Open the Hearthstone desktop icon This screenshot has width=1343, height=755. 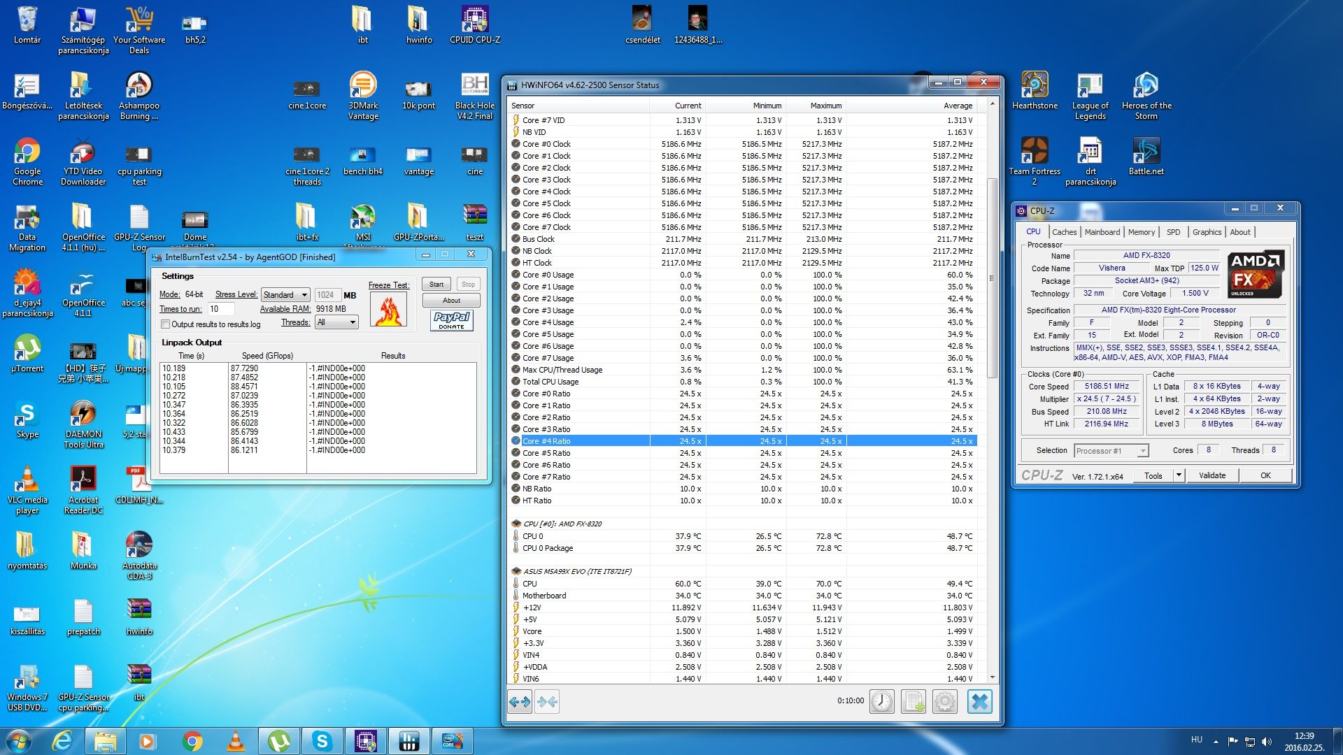(1035, 91)
